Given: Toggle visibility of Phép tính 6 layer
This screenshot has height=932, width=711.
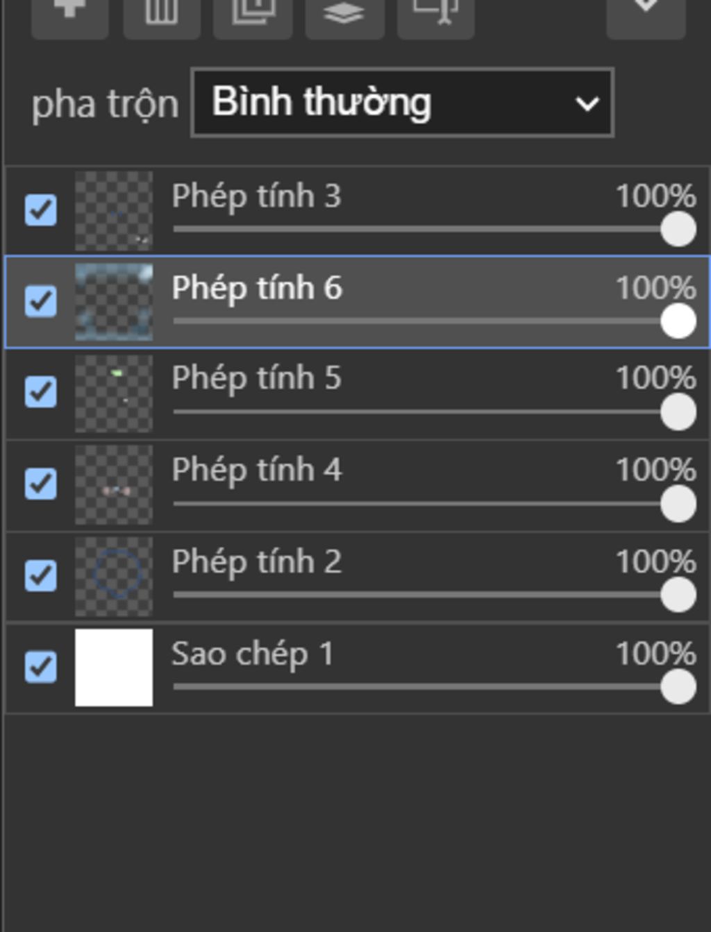Looking at the screenshot, I should (x=41, y=301).
